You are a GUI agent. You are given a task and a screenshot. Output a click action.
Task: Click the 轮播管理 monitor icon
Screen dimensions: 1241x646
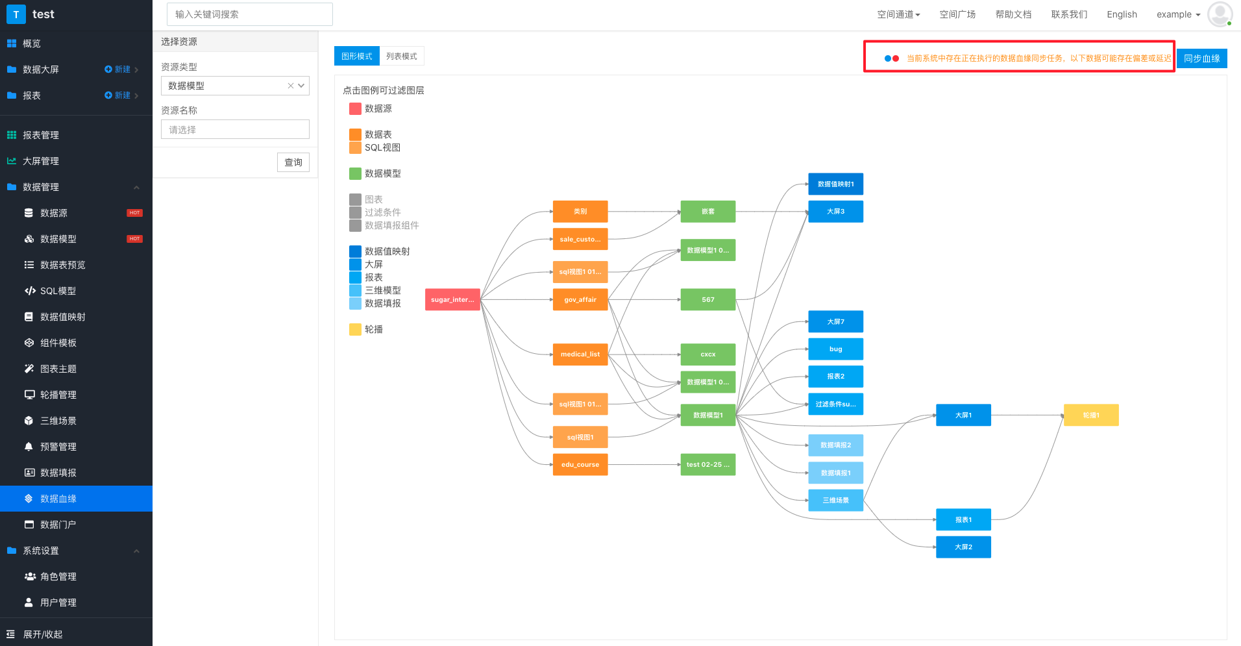tap(29, 395)
